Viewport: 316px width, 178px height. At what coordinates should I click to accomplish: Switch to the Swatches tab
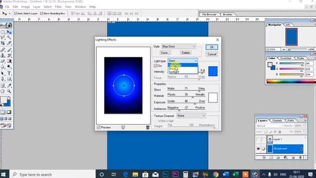[x=286, y=58]
